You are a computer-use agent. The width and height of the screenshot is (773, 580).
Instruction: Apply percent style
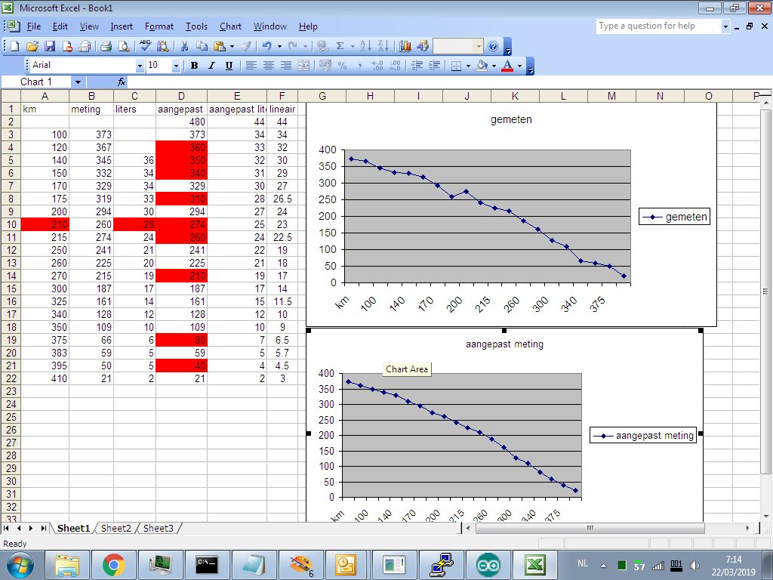342,66
